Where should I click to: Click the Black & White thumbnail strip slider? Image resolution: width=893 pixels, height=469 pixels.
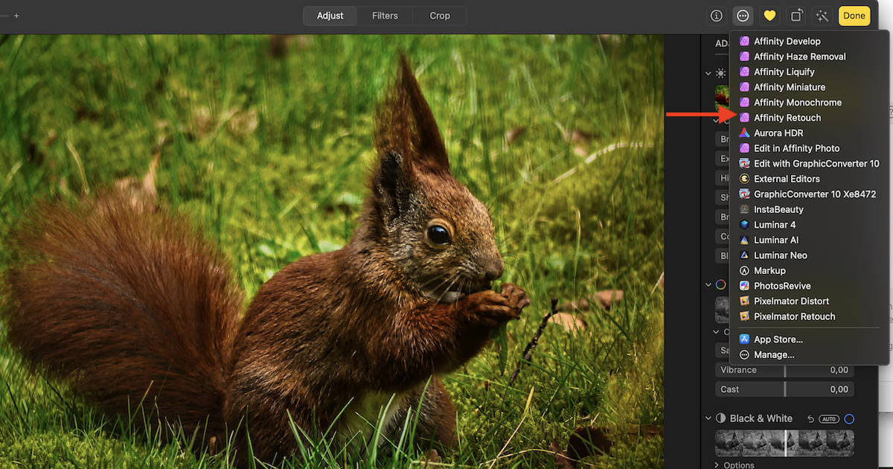coord(784,443)
